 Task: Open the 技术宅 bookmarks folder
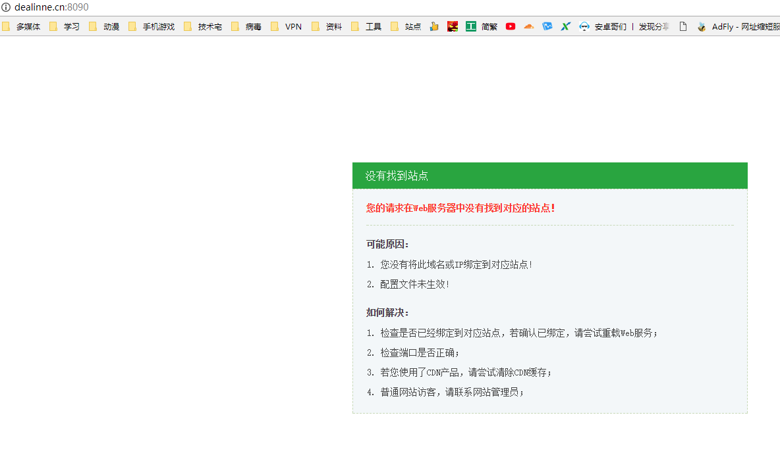point(203,27)
